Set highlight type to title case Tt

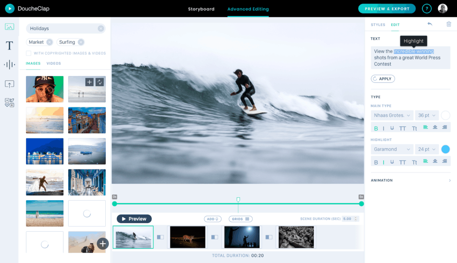[x=415, y=163]
